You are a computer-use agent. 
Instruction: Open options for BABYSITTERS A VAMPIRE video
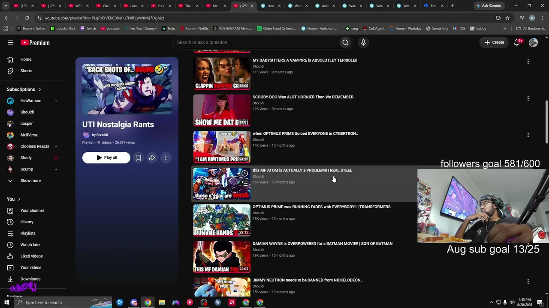pos(528,62)
